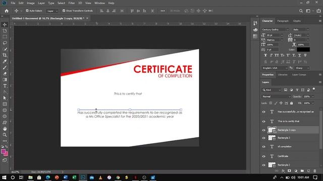Screen dimensions: 323x181
Task: Select the Crop tool
Action: [x=5, y=55]
